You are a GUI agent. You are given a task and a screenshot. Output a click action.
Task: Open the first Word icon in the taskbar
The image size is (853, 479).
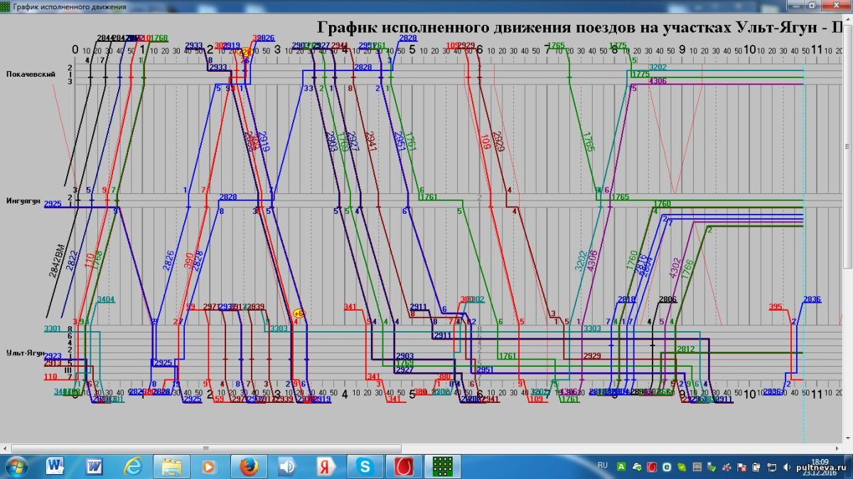(55, 466)
